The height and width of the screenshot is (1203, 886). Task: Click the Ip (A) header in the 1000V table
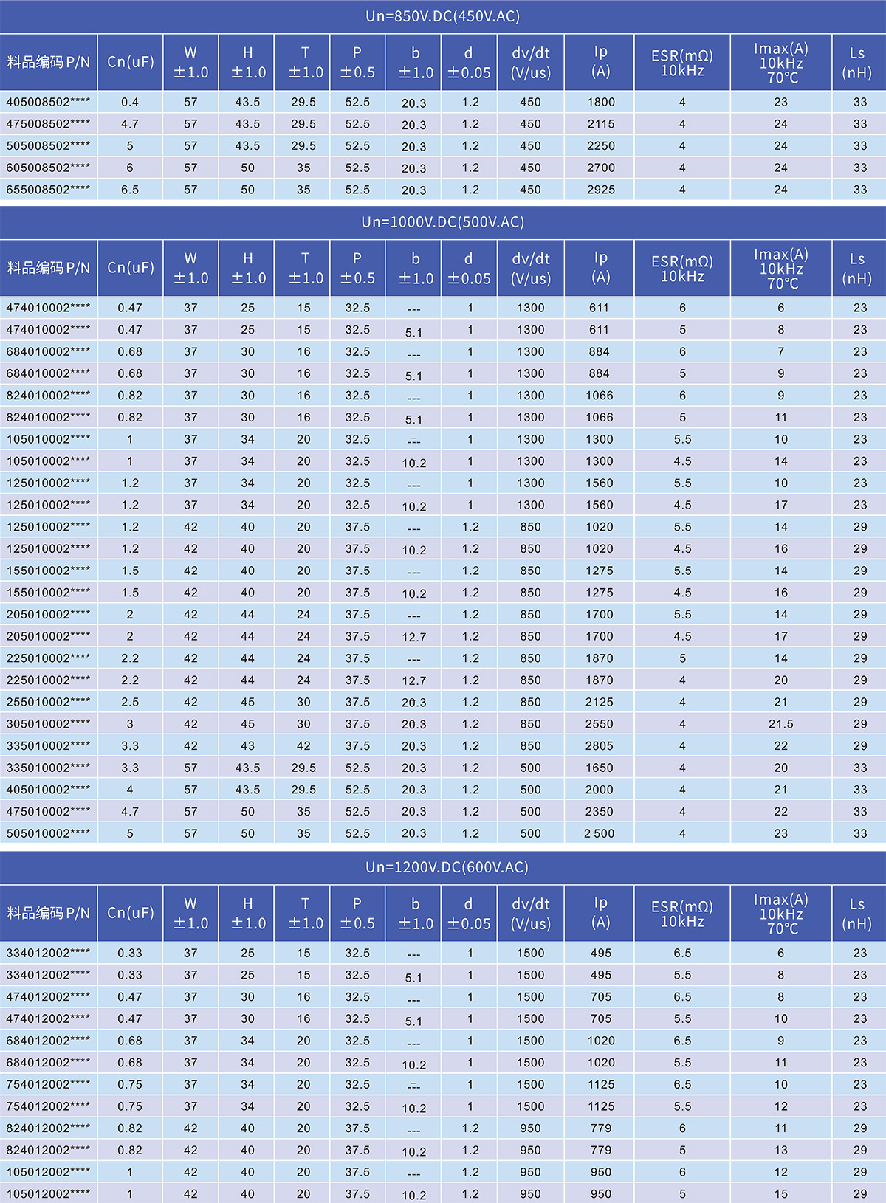(601, 267)
